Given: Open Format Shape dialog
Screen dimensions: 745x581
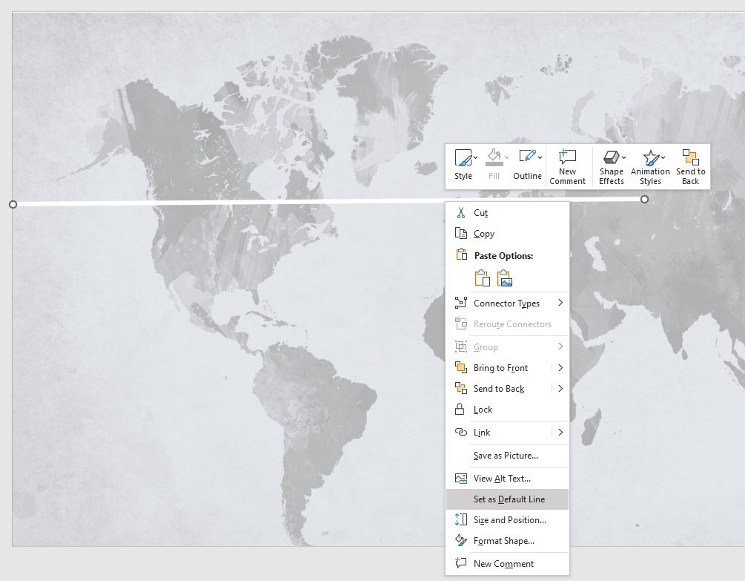Looking at the screenshot, I should pos(505,541).
